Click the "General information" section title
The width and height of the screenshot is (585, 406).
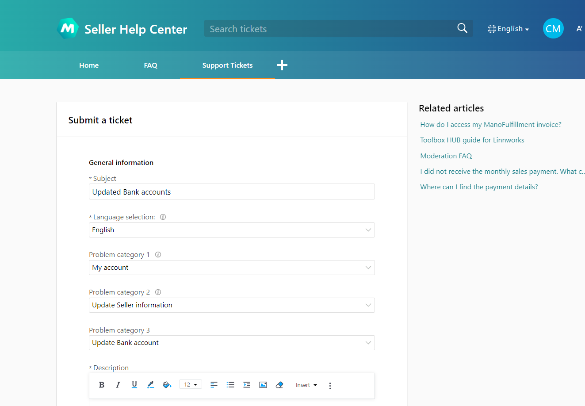[121, 162]
